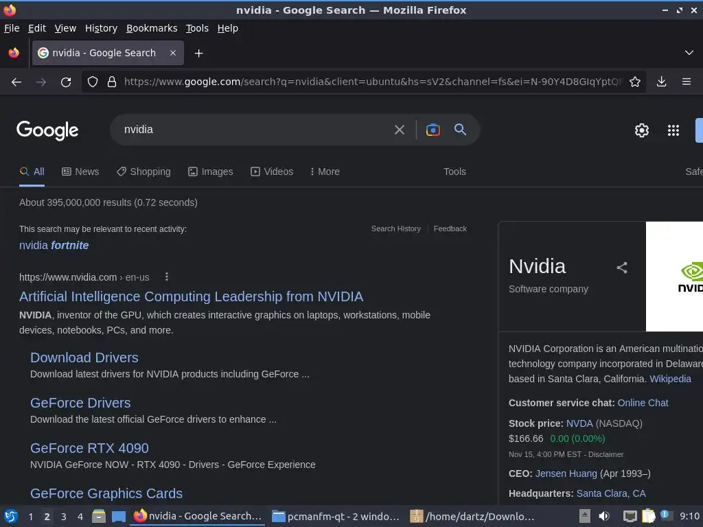The height and width of the screenshot is (527, 703).
Task: Open the LXQt start menu
Action: [11, 516]
